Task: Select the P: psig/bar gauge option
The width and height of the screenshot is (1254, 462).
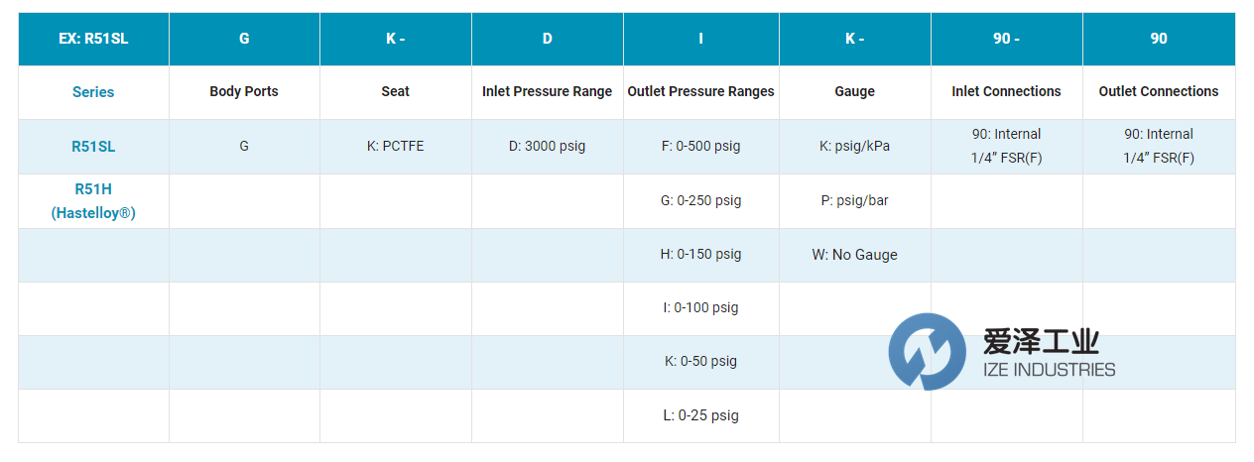Action: pyautogui.click(x=854, y=200)
